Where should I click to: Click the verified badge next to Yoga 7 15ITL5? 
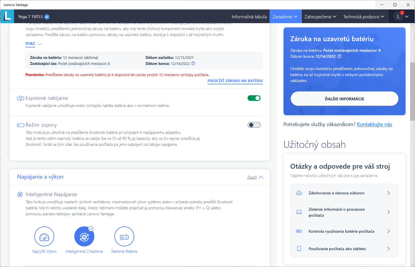click(x=47, y=17)
